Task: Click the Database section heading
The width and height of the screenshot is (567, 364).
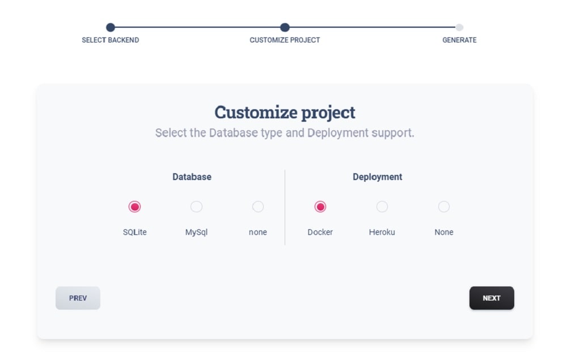Action: (x=192, y=177)
